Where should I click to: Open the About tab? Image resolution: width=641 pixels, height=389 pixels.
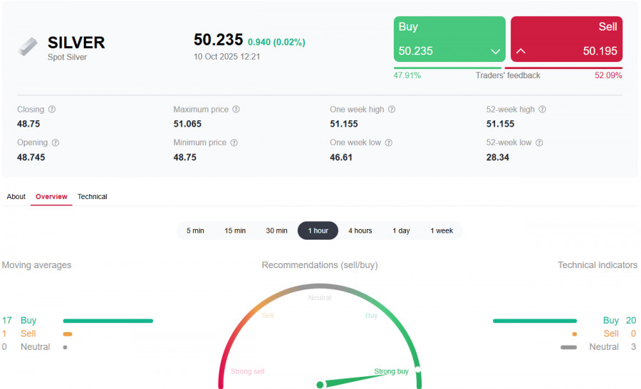[16, 196]
